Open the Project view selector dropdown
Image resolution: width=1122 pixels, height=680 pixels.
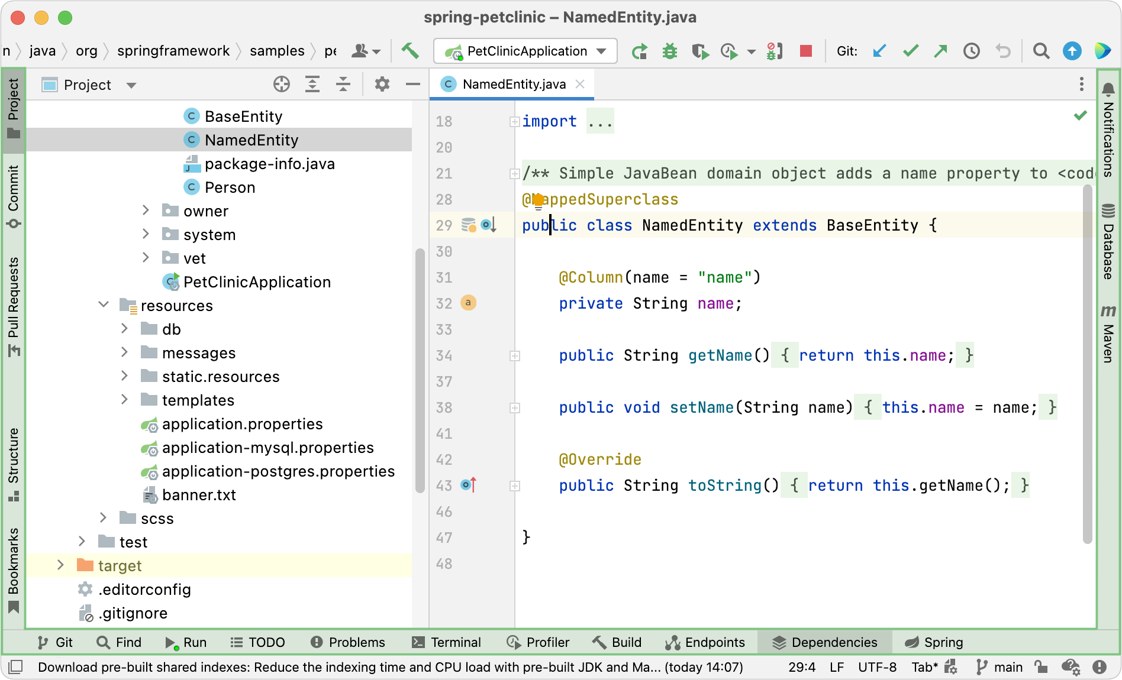[89, 85]
